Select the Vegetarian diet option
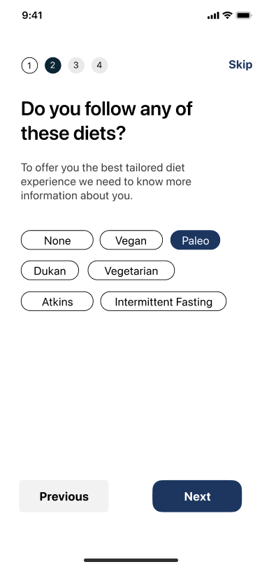Screen dimensions: 262x569 [x=131, y=271]
